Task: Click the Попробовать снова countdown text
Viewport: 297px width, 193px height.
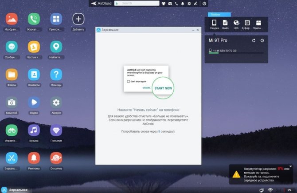Action: pyautogui.click(x=148, y=131)
